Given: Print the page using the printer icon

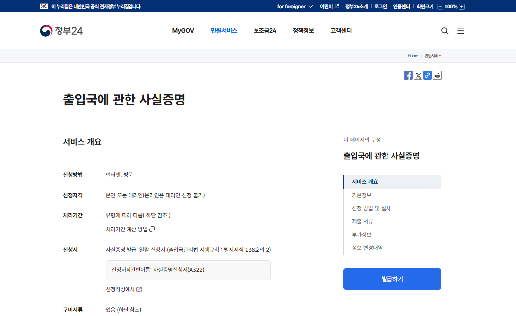Looking at the screenshot, I should click(437, 75).
